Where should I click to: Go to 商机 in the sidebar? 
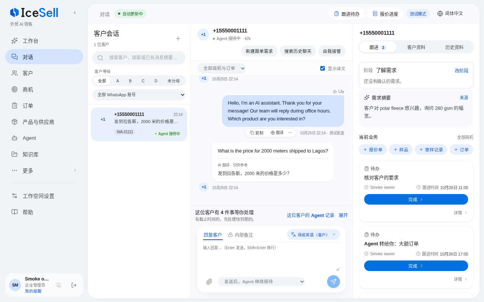pyautogui.click(x=44, y=89)
